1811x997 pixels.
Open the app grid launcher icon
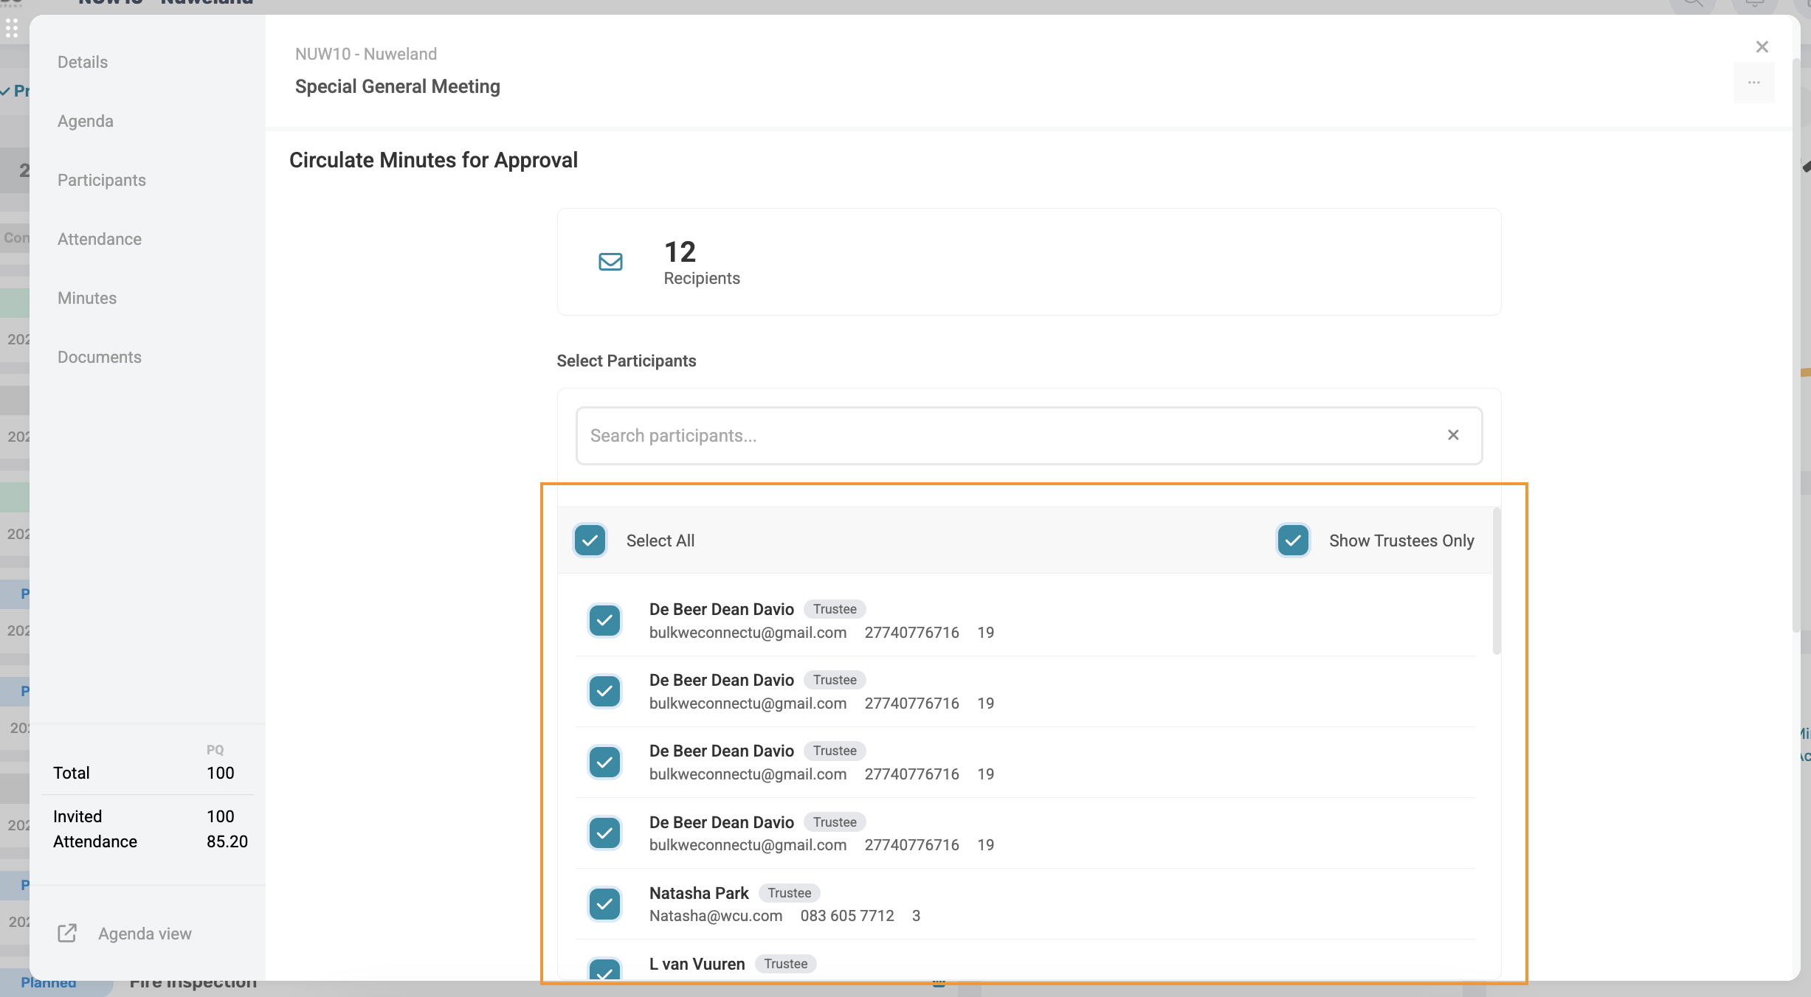coord(12,29)
